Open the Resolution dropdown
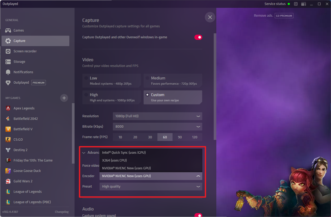Image resolution: width=331 pixels, height=217 pixels. pos(157,116)
